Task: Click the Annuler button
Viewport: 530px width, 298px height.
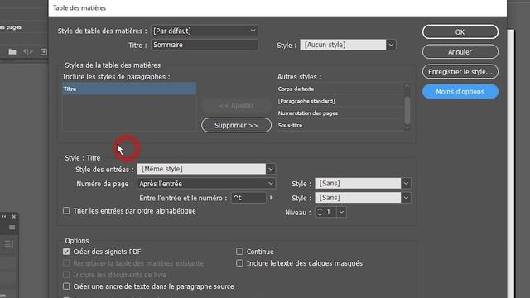Action: (460, 51)
